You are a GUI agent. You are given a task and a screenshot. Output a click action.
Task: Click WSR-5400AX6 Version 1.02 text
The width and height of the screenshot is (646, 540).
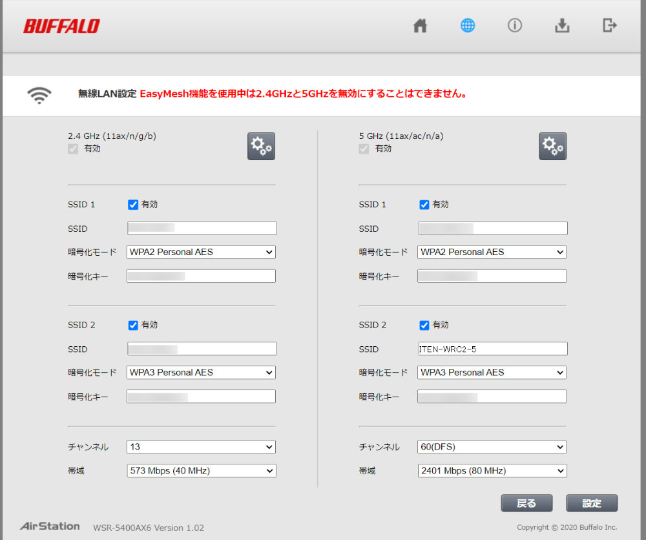coord(149,528)
